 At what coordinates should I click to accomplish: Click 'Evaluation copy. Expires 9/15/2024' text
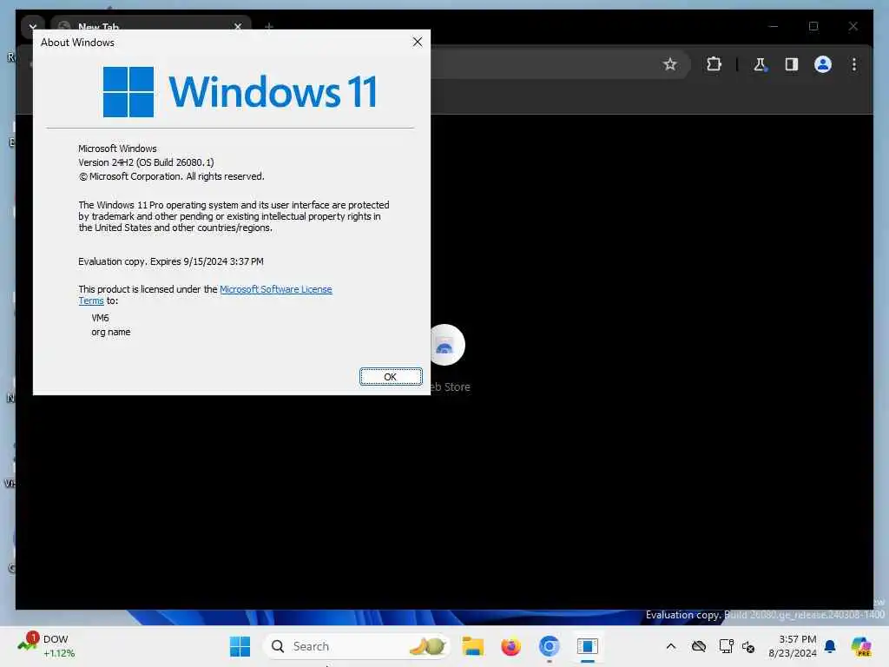[171, 261]
